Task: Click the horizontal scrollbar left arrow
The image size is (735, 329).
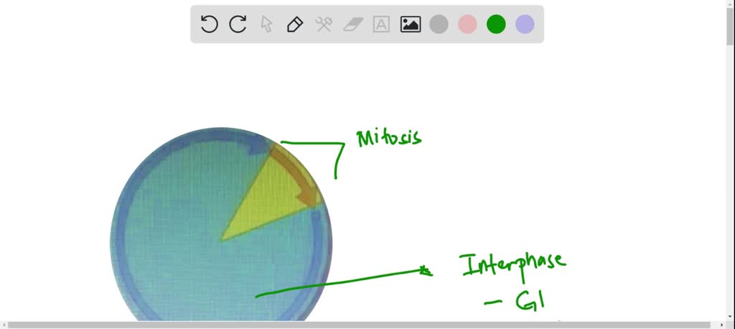Action: click(4, 325)
